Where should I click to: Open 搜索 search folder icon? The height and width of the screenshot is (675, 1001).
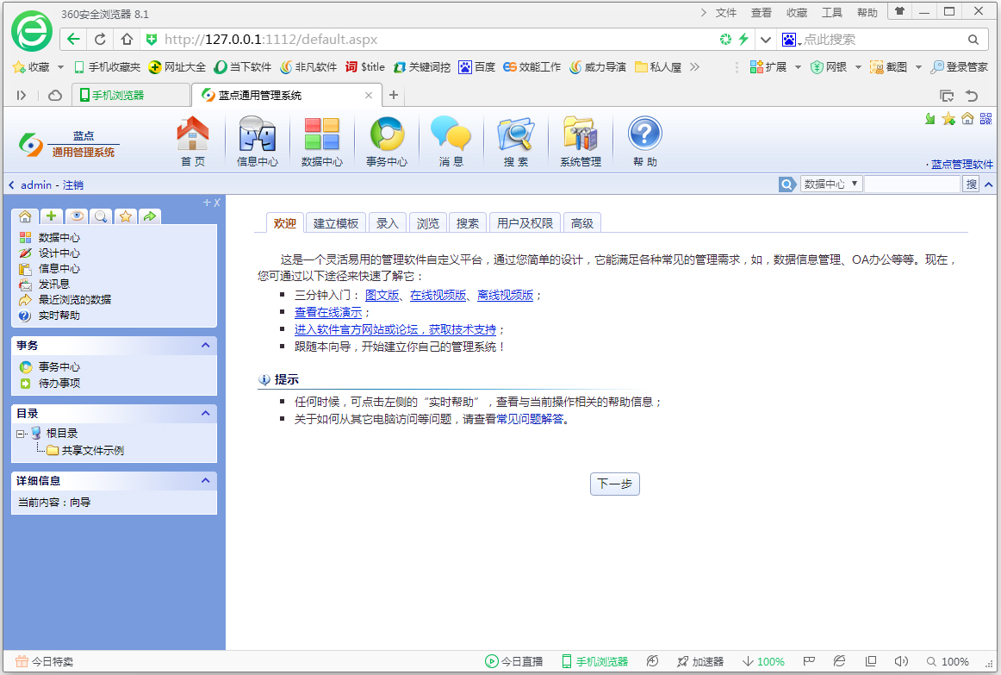pyautogui.click(x=515, y=141)
